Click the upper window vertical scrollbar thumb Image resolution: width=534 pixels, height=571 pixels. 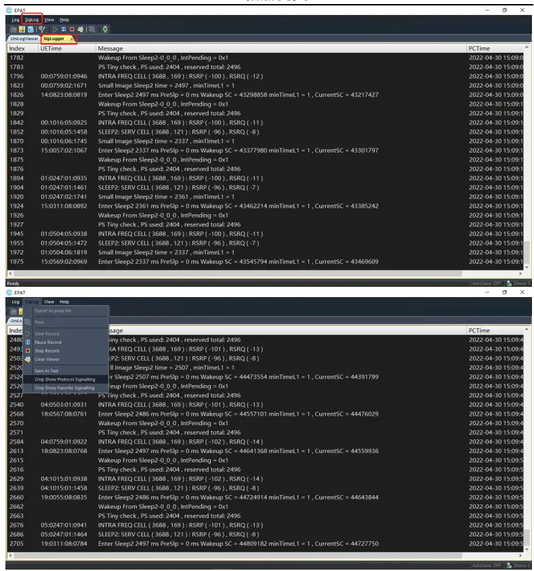pos(527,252)
